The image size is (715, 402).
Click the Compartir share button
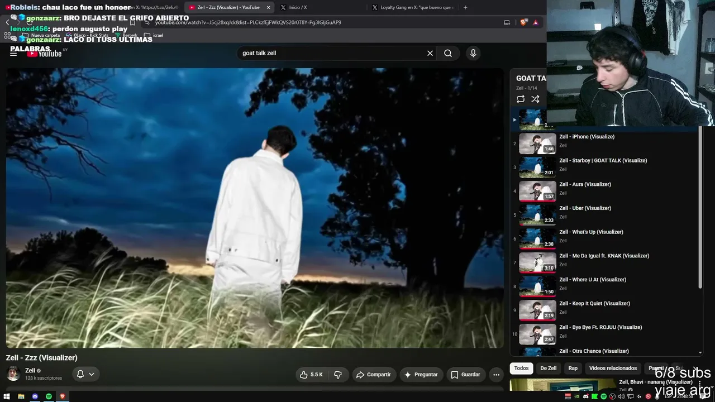click(374, 375)
